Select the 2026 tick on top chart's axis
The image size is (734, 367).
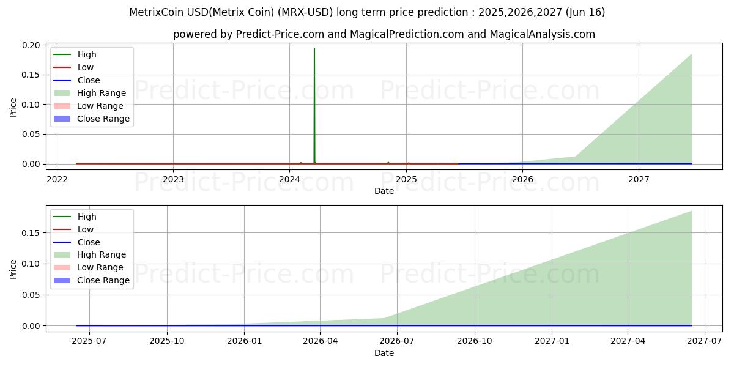522,179
